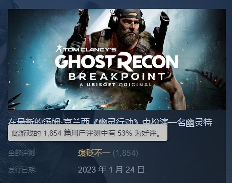Click the 1,854 number in the tooltip
The image size is (232, 183).
(52, 133)
